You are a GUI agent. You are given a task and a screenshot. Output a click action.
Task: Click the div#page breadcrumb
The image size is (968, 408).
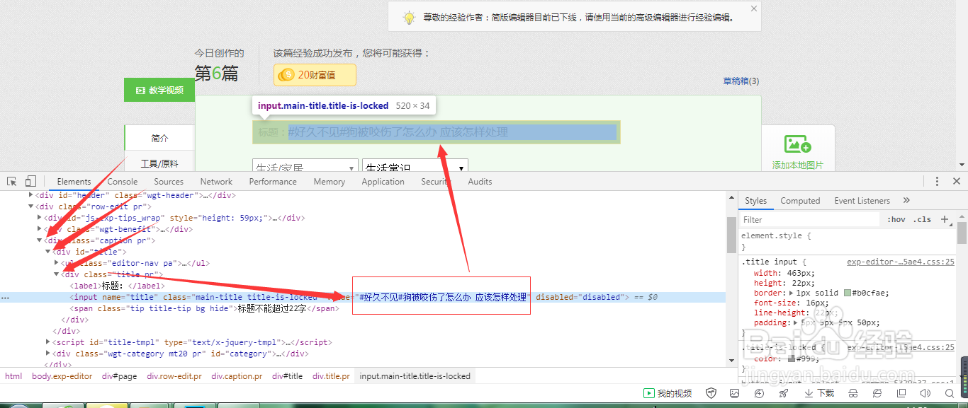(119, 376)
